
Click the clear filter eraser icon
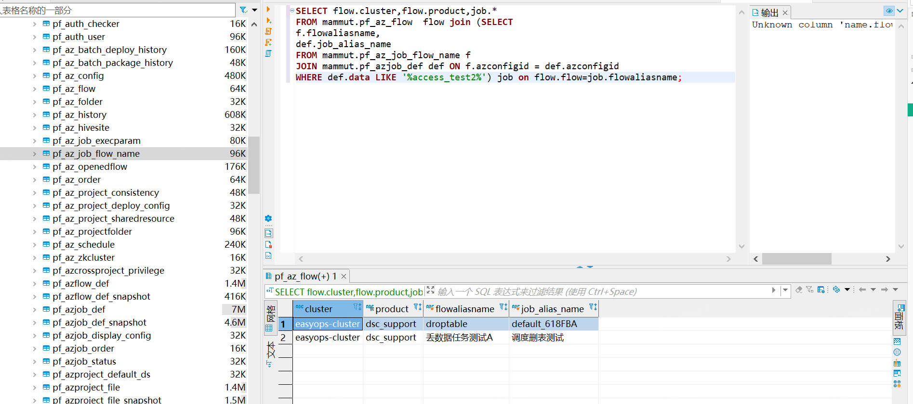point(799,290)
